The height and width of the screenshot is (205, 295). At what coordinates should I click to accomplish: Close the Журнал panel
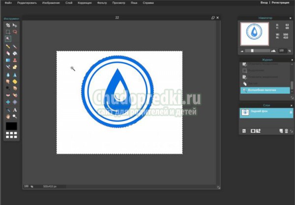click(x=292, y=60)
